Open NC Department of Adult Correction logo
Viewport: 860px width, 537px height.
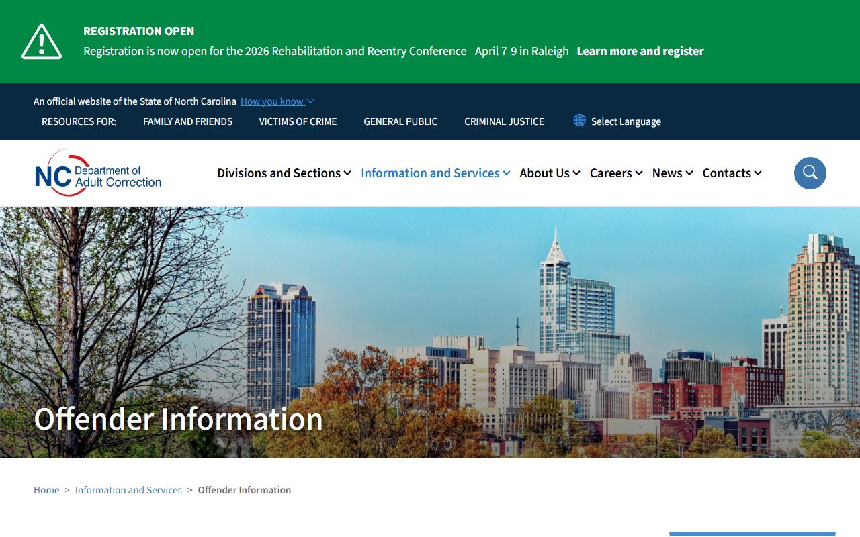(98, 173)
